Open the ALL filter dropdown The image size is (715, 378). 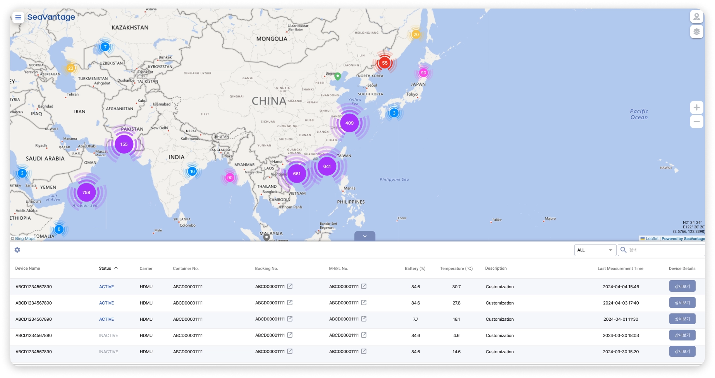595,250
